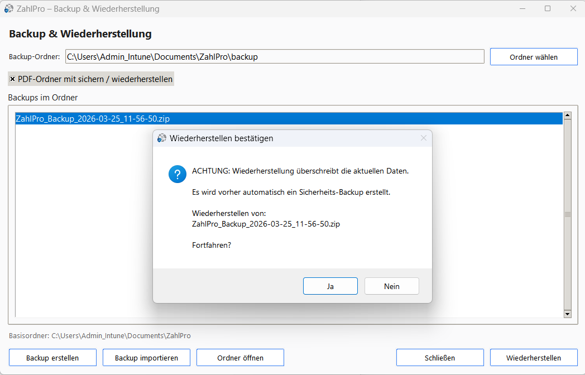The image size is (585, 375).
Task: Click the scrollbar up arrow
Action: coord(568,115)
